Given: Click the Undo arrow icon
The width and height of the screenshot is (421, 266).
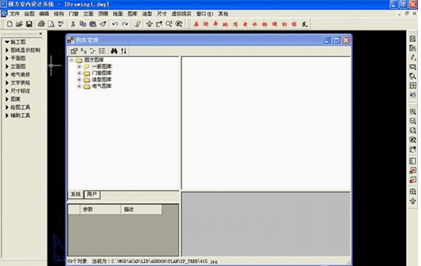Looking at the screenshot, I should 115,24.
